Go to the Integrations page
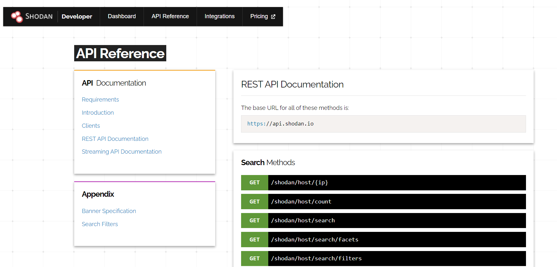Viewport: 557px width, 267px height. [x=220, y=16]
